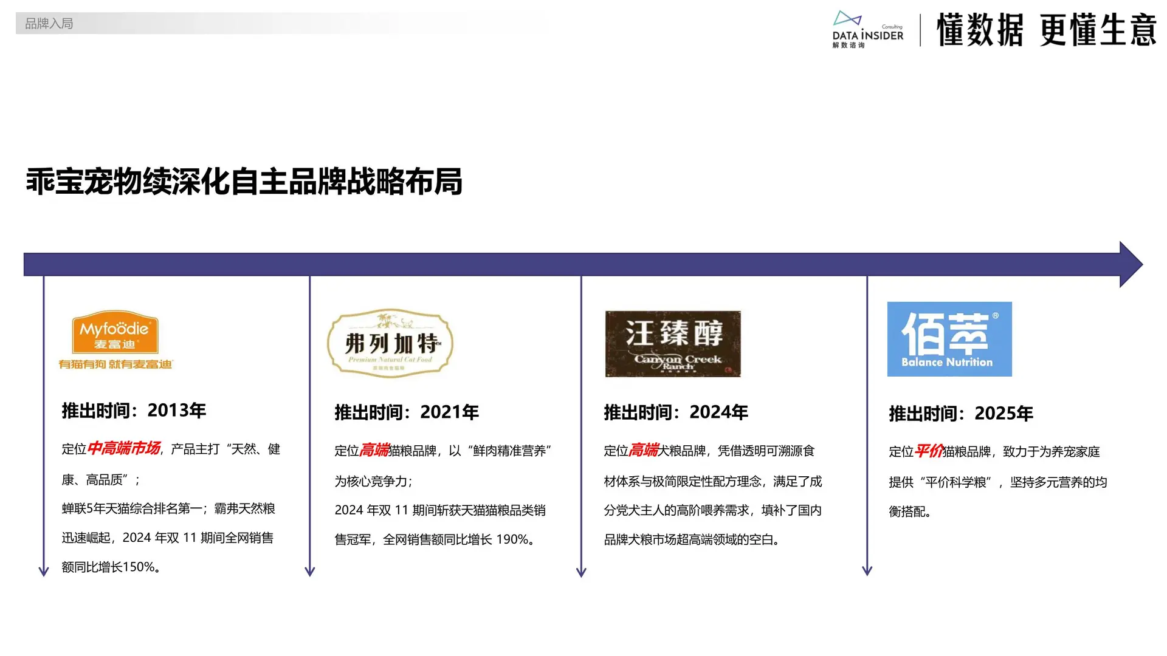Click the red 高端 before 猫粮品牌
The width and height of the screenshot is (1167, 656).
tap(374, 451)
